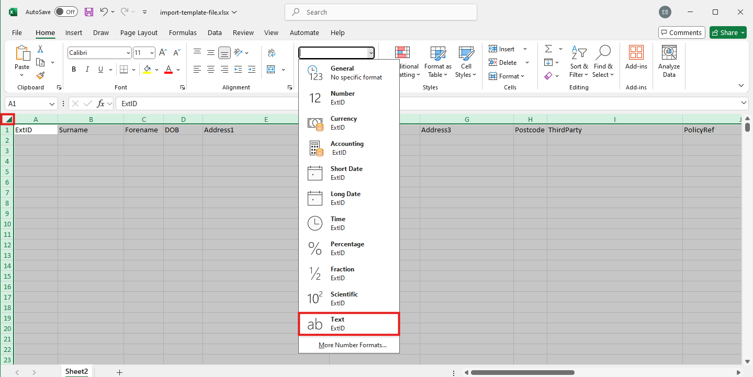Toggle the AutoSave switch

click(66, 12)
